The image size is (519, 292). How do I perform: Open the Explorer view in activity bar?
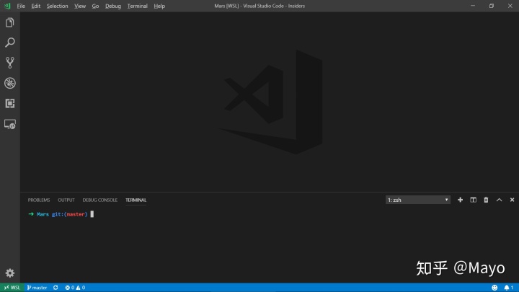(10, 22)
